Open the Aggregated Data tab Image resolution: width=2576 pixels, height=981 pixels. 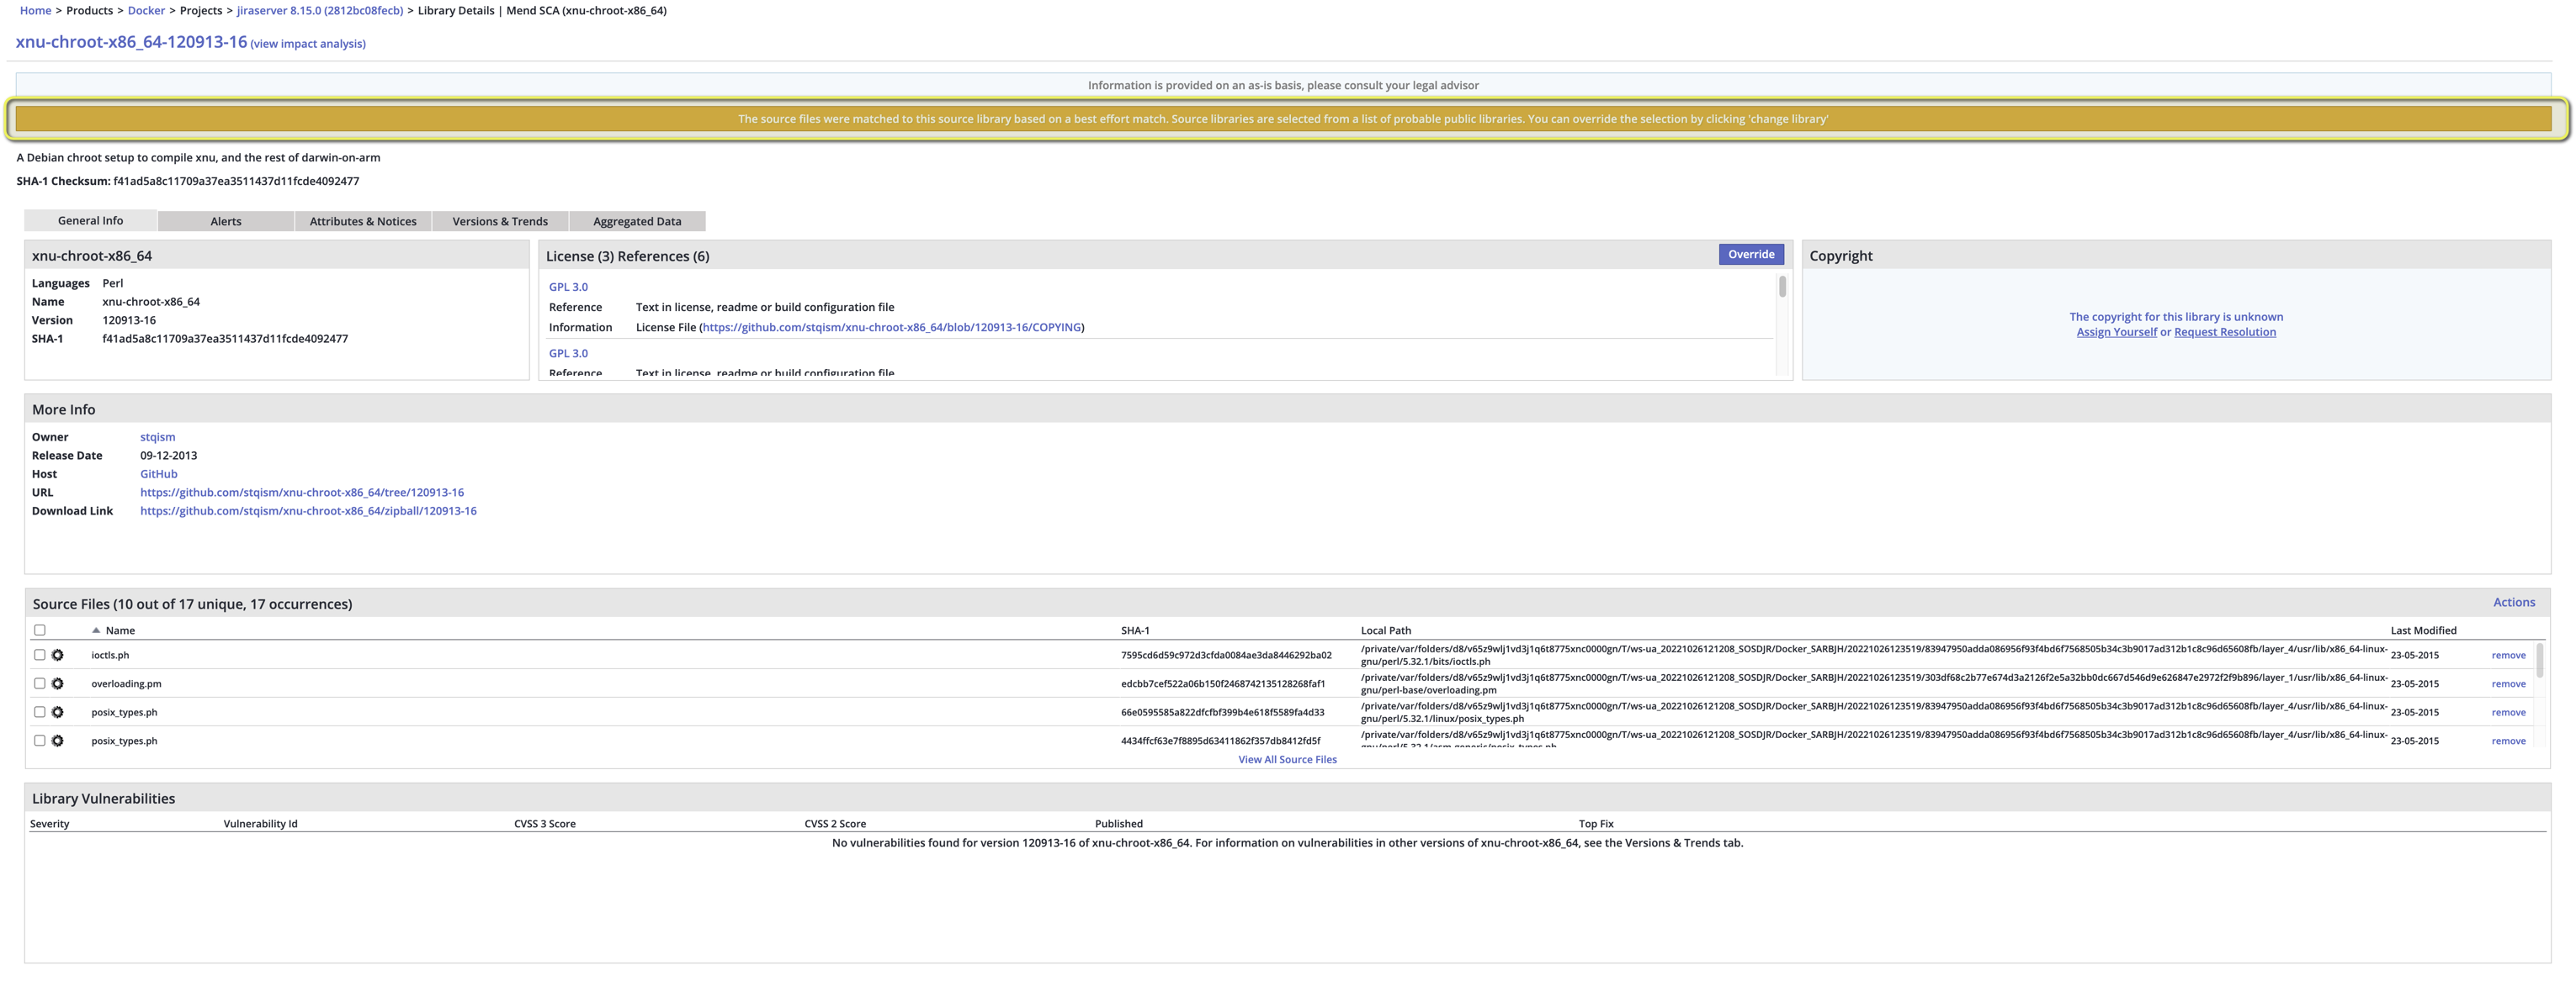pyautogui.click(x=637, y=222)
